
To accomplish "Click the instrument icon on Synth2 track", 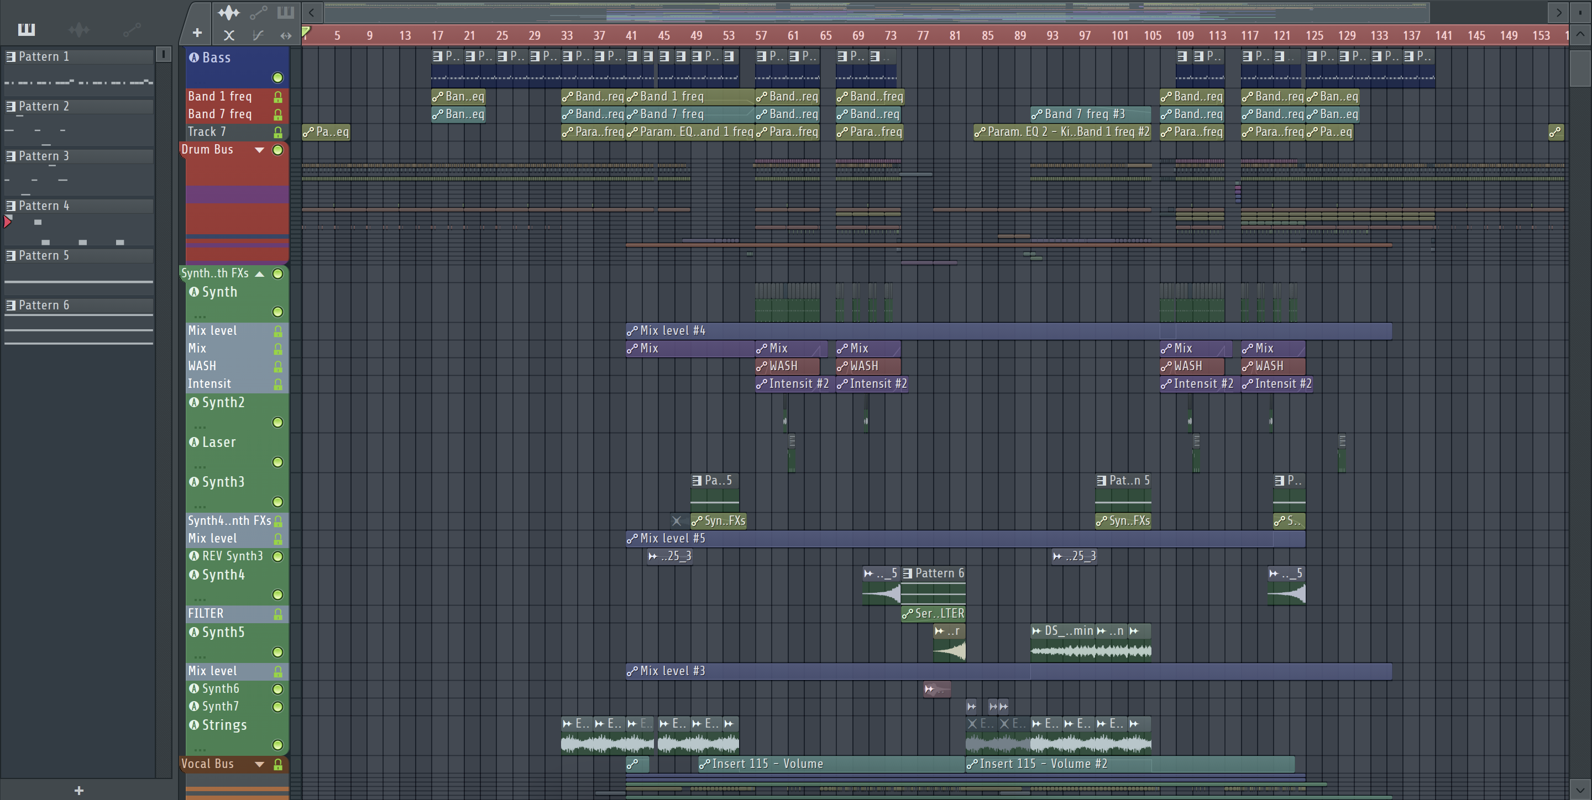I will click(194, 402).
